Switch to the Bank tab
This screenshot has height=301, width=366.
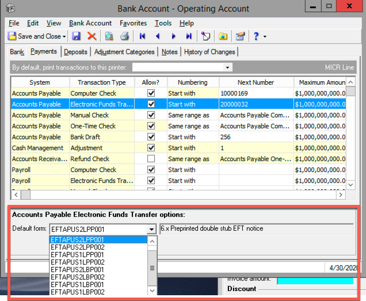pos(17,52)
